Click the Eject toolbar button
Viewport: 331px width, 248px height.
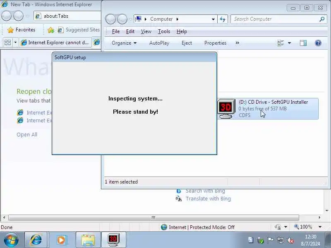pyautogui.click(x=187, y=43)
